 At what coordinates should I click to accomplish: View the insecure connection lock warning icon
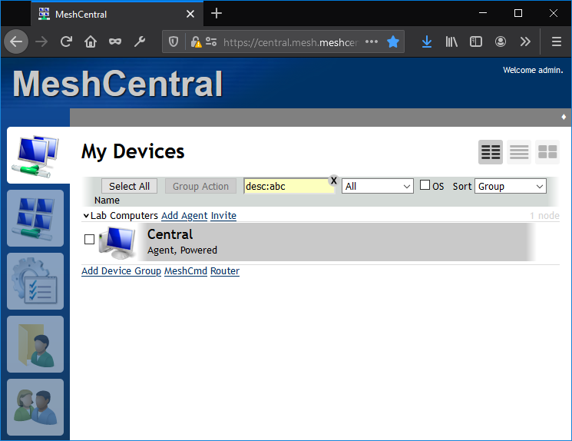click(x=196, y=42)
